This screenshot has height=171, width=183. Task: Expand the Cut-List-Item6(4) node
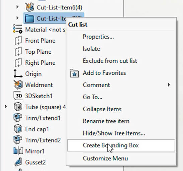coord(17,7)
